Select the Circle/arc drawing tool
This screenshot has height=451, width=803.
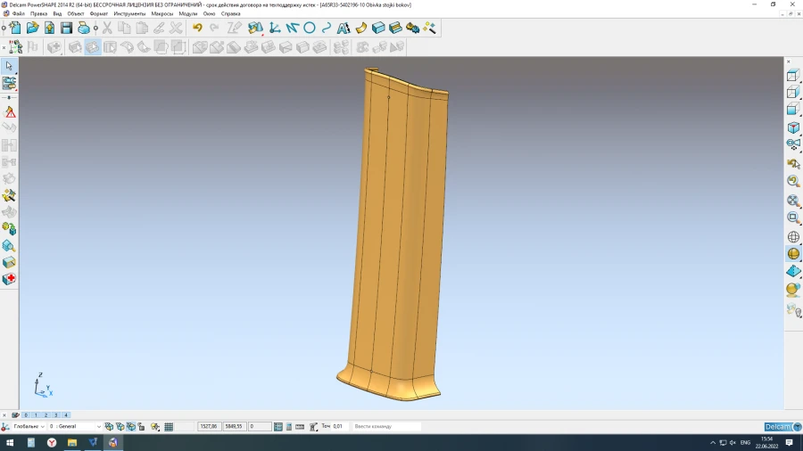[x=310, y=28]
